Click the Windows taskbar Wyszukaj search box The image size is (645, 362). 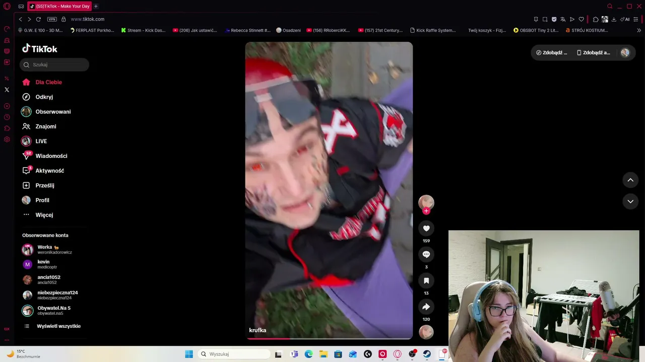pyautogui.click(x=234, y=354)
